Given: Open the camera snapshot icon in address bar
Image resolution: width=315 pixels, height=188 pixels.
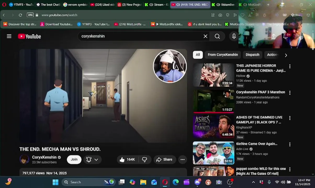Looking at the screenshot, I should coord(220,15).
